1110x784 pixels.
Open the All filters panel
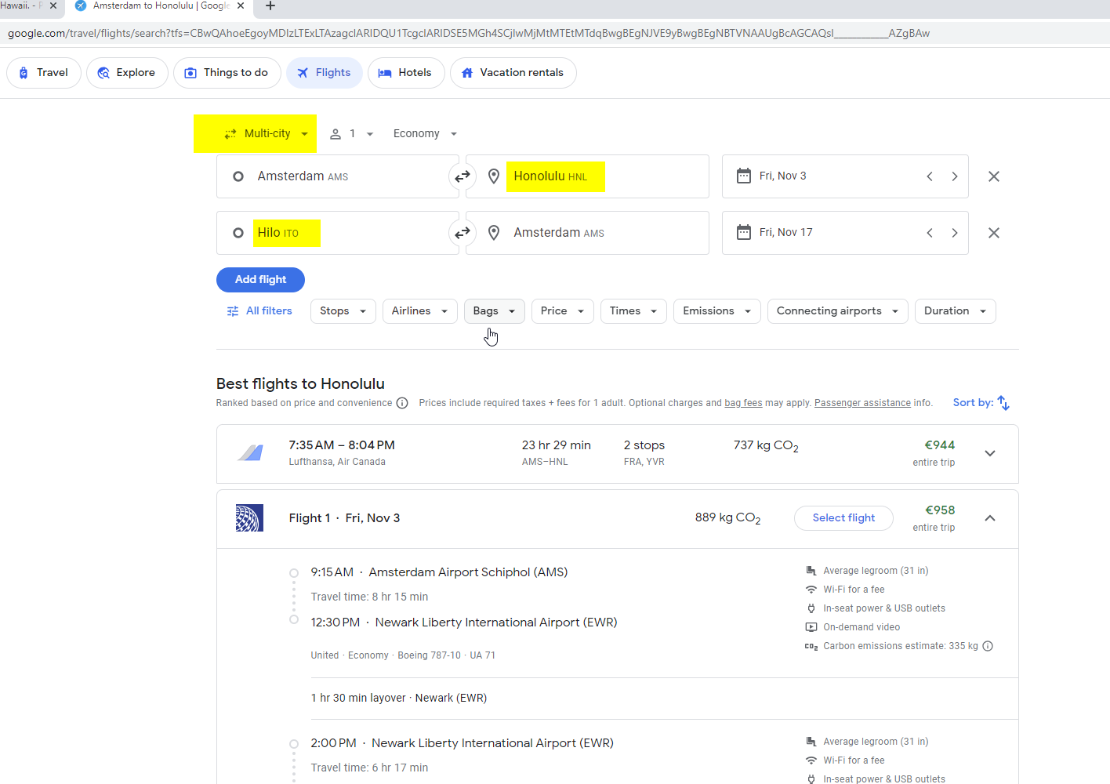pyautogui.click(x=259, y=311)
